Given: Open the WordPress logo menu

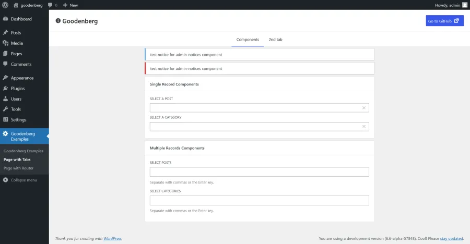Looking at the screenshot, I should click(x=5, y=5).
